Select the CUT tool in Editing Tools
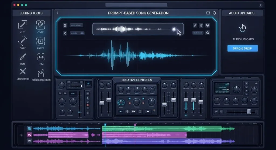Screen dimensions: 276x150 click(x=23, y=25)
